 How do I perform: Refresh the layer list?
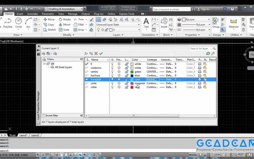208,53
